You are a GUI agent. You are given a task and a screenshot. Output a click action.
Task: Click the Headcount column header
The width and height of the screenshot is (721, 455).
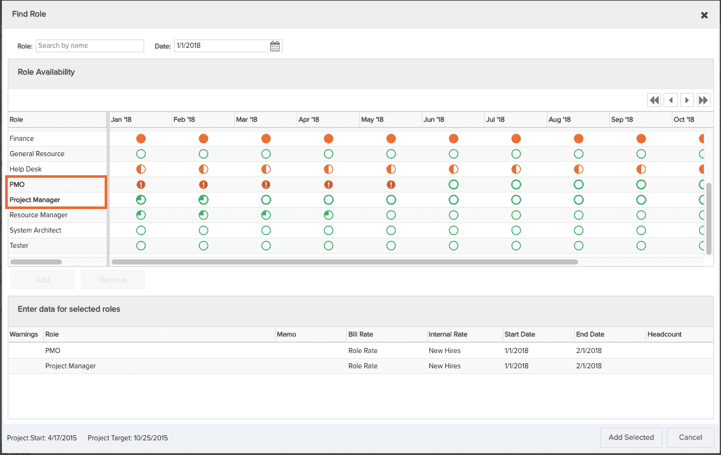680,335
